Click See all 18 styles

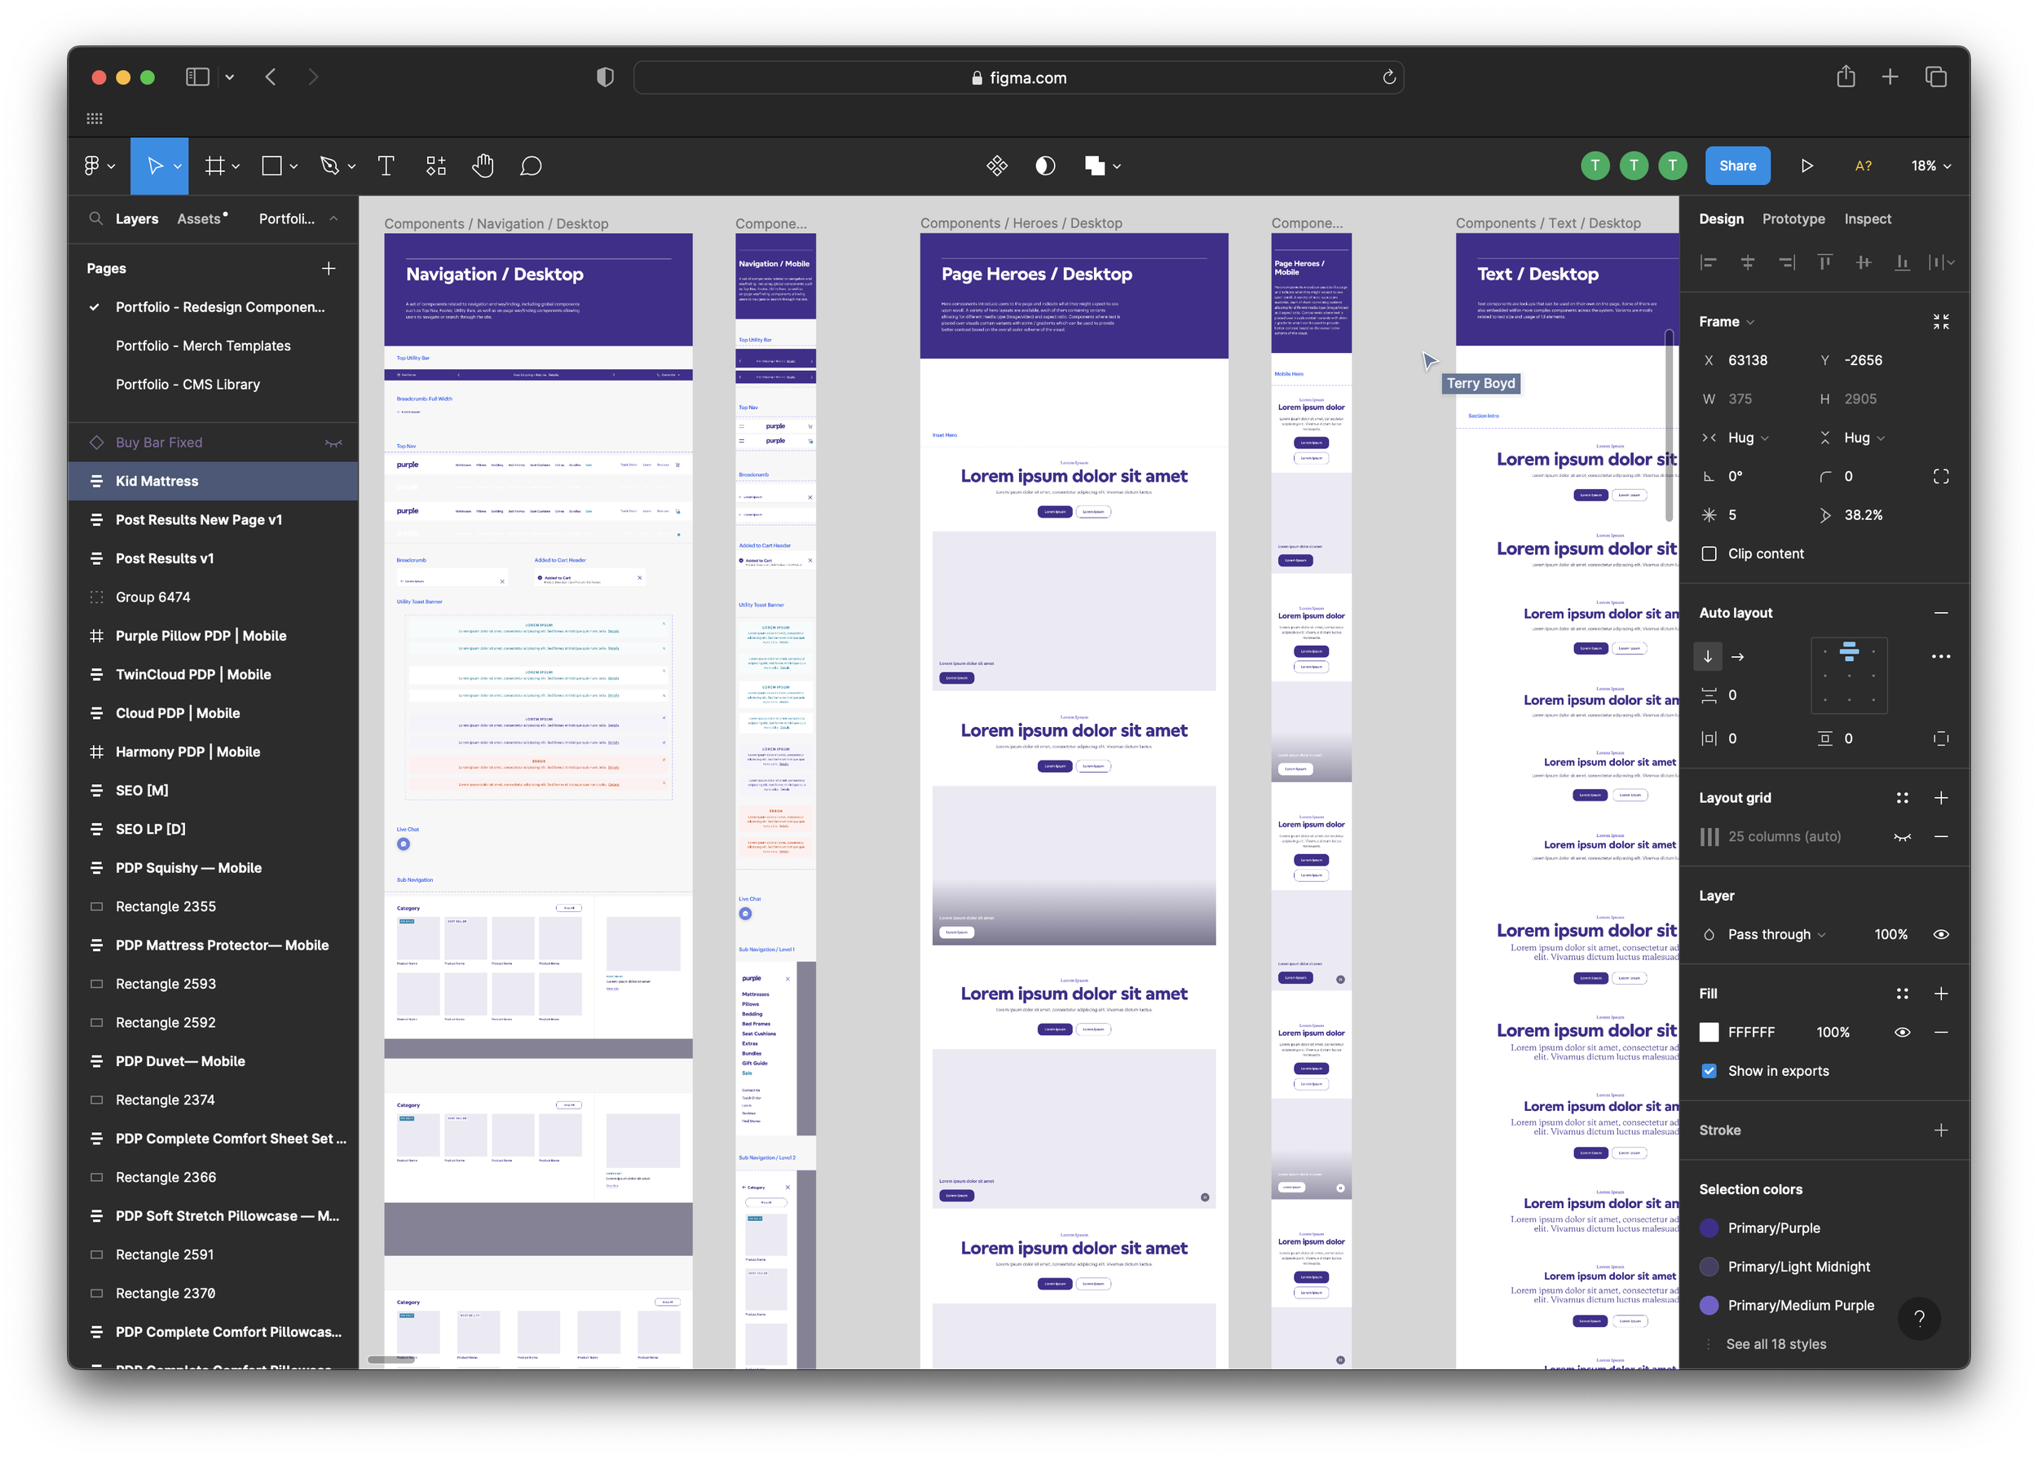click(x=1776, y=1343)
